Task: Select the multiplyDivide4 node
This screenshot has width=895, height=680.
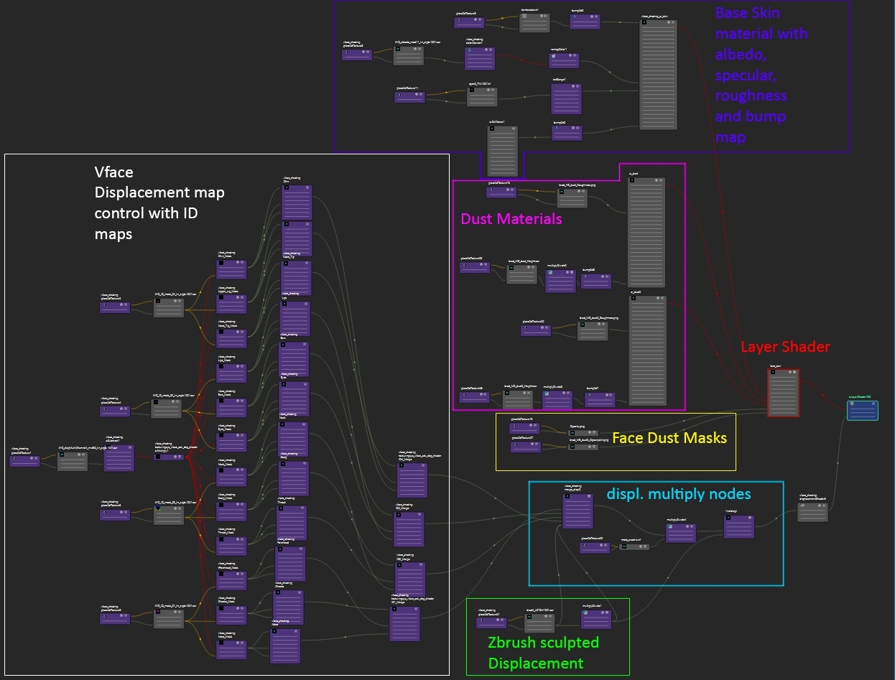Action: 681,533
